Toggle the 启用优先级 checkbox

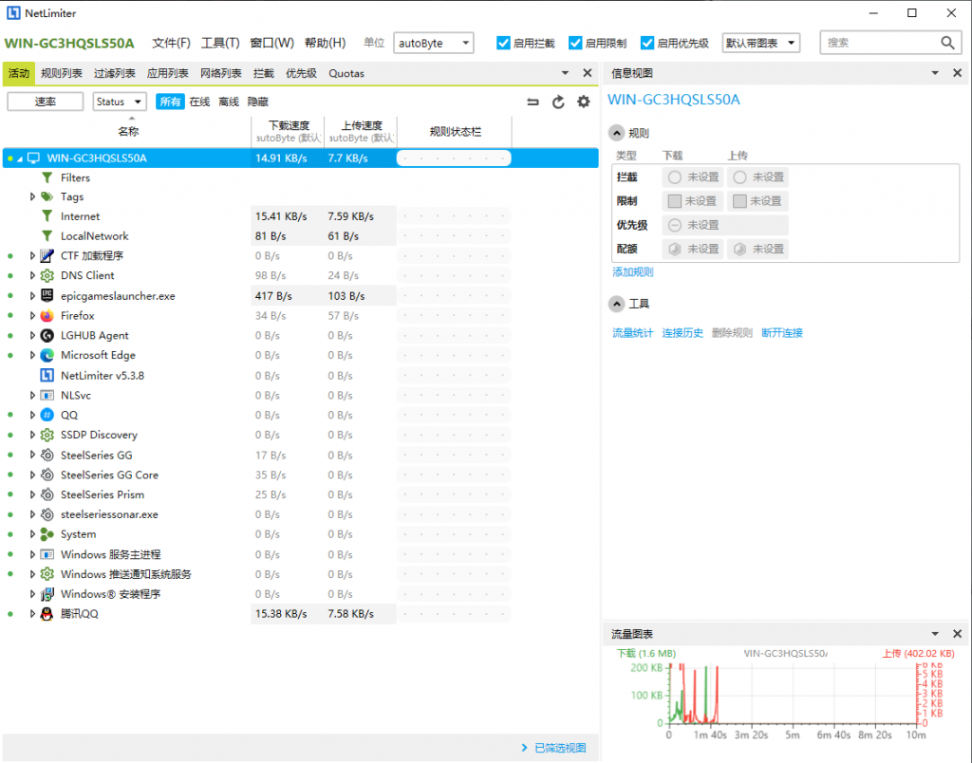point(647,43)
